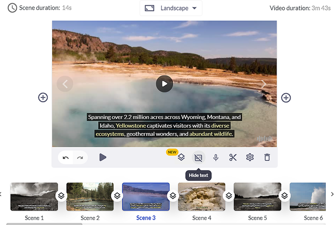Viewport: 334px width, 225px height.
Task: Click transition icon between Scene 4 and 5
Action: (229, 195)
